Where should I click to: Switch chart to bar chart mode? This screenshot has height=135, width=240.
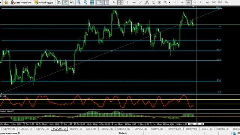[x=59, y=3]
